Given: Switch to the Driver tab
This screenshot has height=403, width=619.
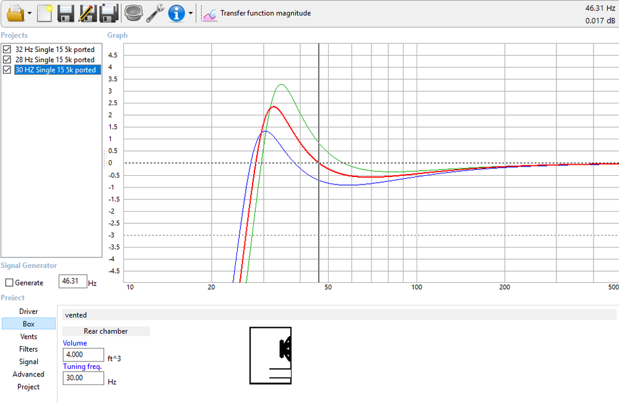Looking at the screenshot, I should point(28,311).
